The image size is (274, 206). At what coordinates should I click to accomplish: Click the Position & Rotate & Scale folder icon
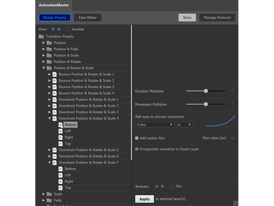[49, 68]
